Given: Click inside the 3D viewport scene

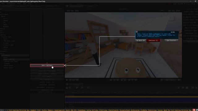Looking at the screenshot, I should [x=123, y=45].
